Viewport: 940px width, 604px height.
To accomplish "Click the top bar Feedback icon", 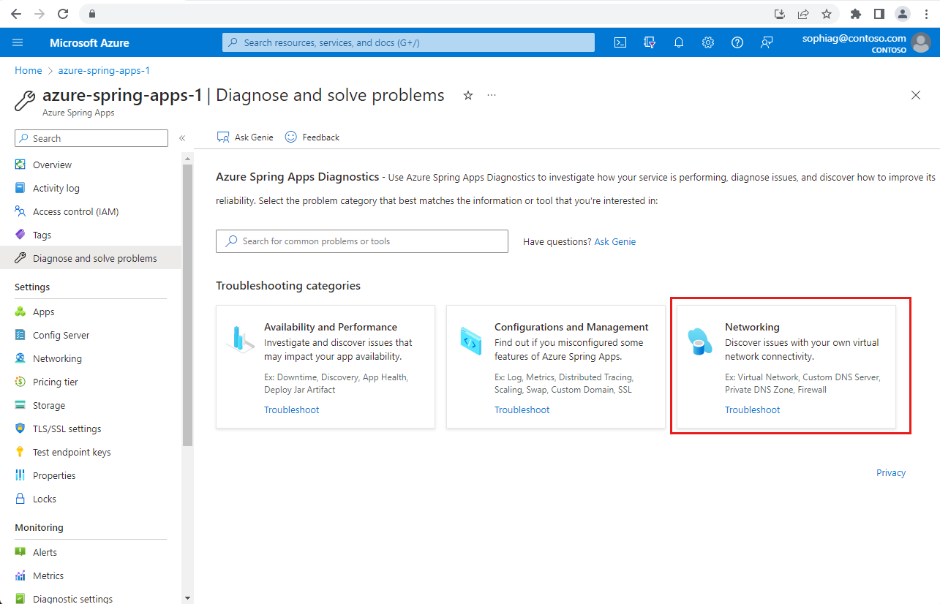I will point(767,42).
